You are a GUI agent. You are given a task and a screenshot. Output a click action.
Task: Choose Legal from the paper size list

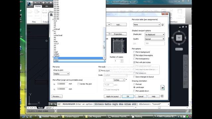tap(56, 52)
